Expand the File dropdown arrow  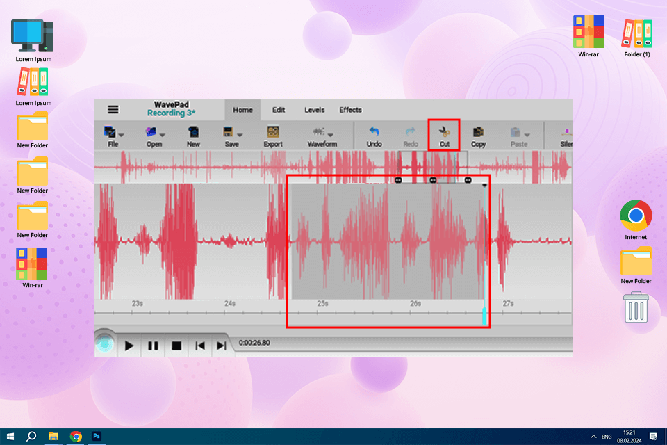pyautogui.click(x=122, y=135)
